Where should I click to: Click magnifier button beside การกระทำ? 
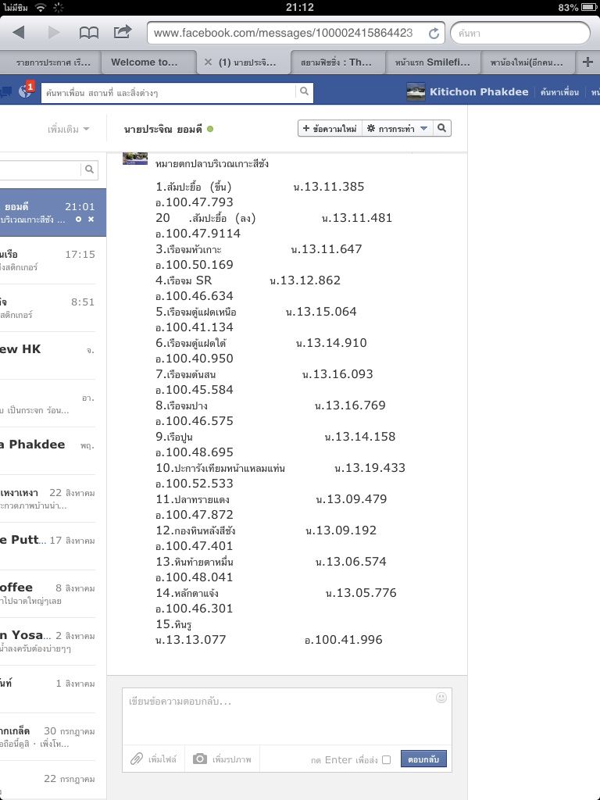(x=441, y=128)
